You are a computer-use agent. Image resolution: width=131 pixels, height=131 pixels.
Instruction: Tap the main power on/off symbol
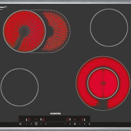20,124
